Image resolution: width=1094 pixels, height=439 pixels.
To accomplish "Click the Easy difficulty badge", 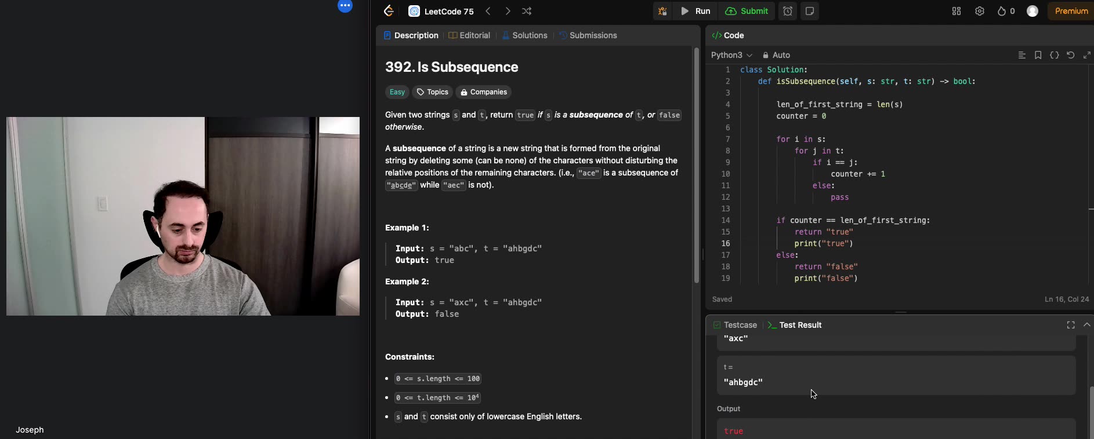I will pos(397,92).
